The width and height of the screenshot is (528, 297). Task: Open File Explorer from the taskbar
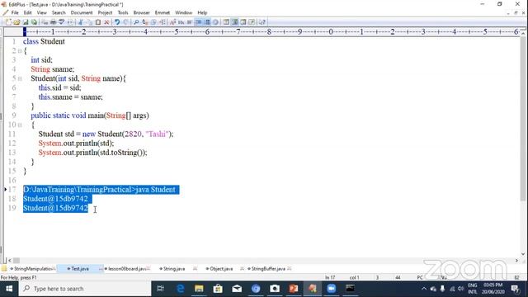tap(199, 289)
